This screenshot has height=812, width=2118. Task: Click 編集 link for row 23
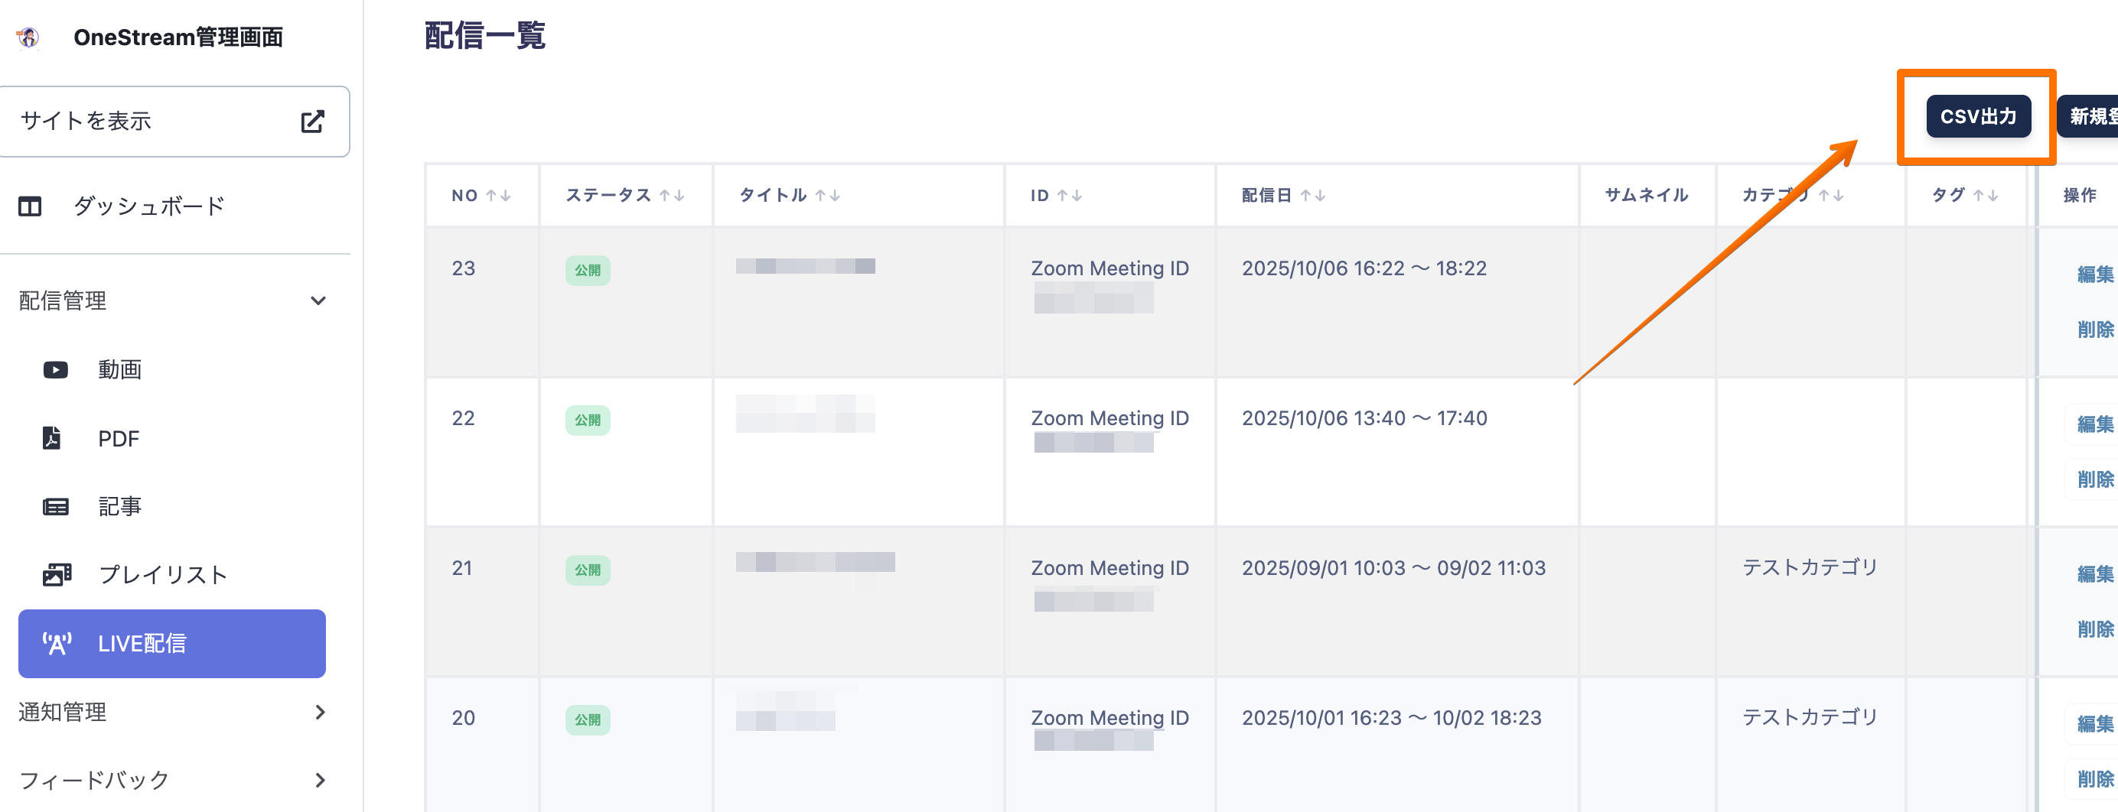(x=2094, y=274)
